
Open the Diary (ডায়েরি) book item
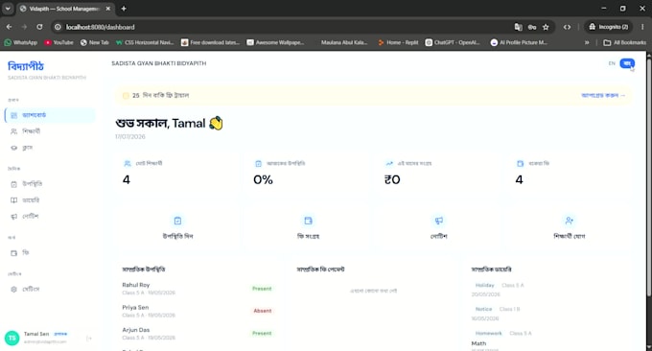click(50, 200)
